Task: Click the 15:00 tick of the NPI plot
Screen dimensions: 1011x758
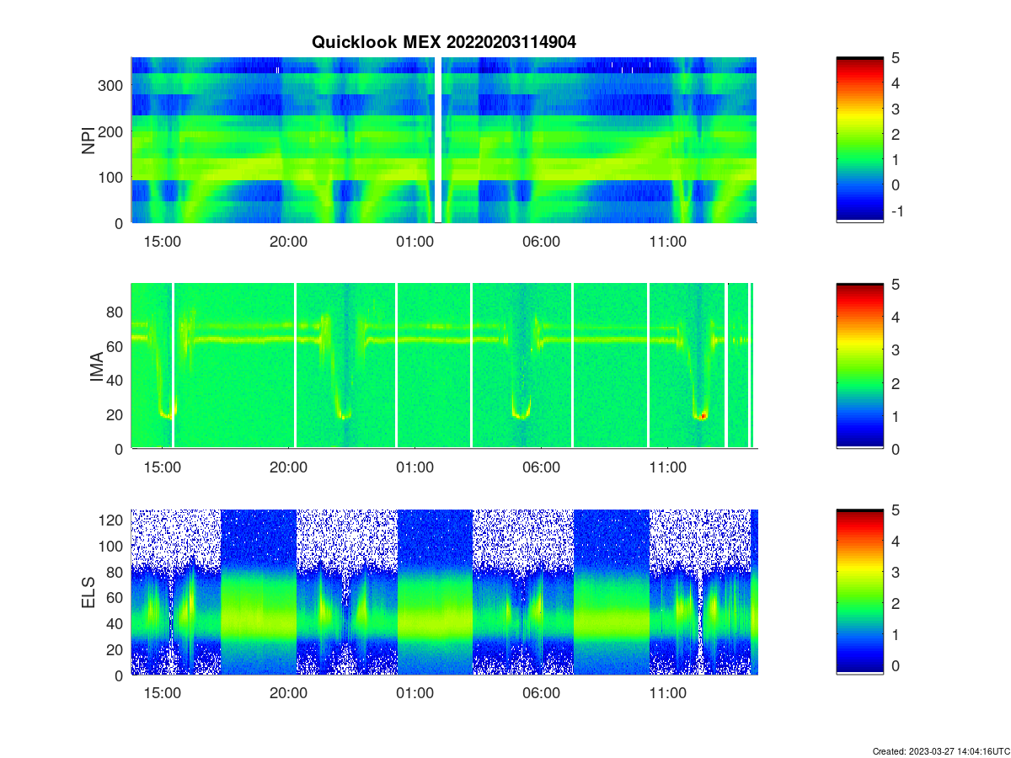Action: tap(163, 241)
